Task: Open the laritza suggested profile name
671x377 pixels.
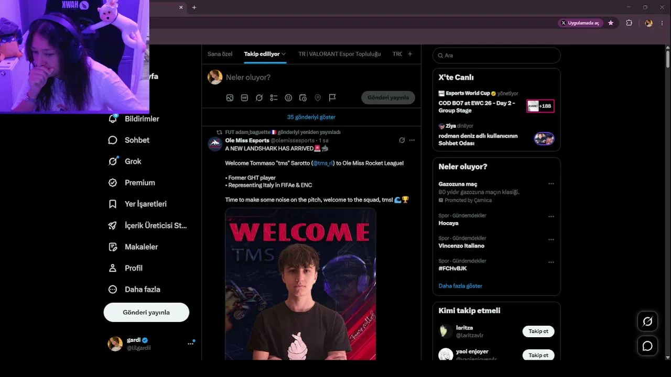Action: 464,328
